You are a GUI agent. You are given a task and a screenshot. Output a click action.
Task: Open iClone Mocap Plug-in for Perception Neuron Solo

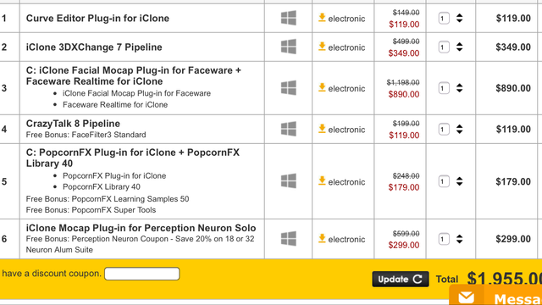coord(141,228)
